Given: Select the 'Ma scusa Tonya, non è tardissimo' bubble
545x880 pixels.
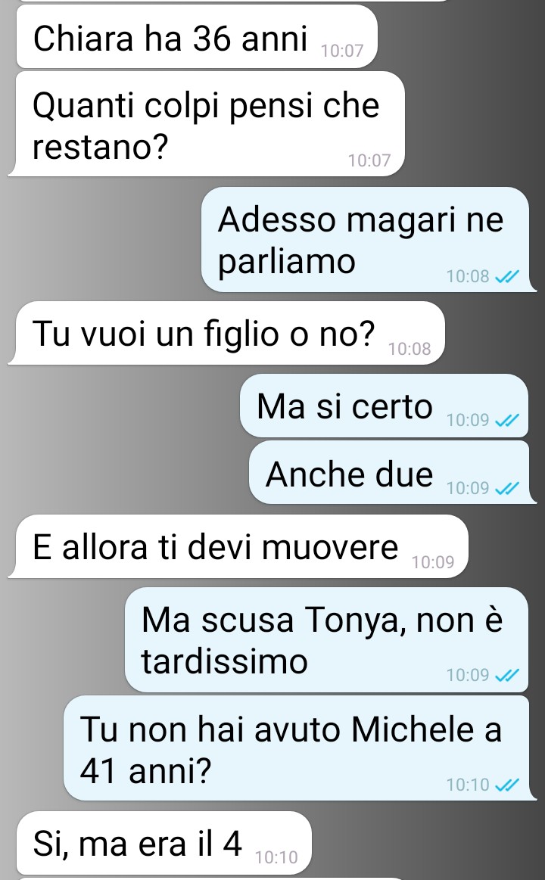Looking at the screenshot, I should (327, 640).
